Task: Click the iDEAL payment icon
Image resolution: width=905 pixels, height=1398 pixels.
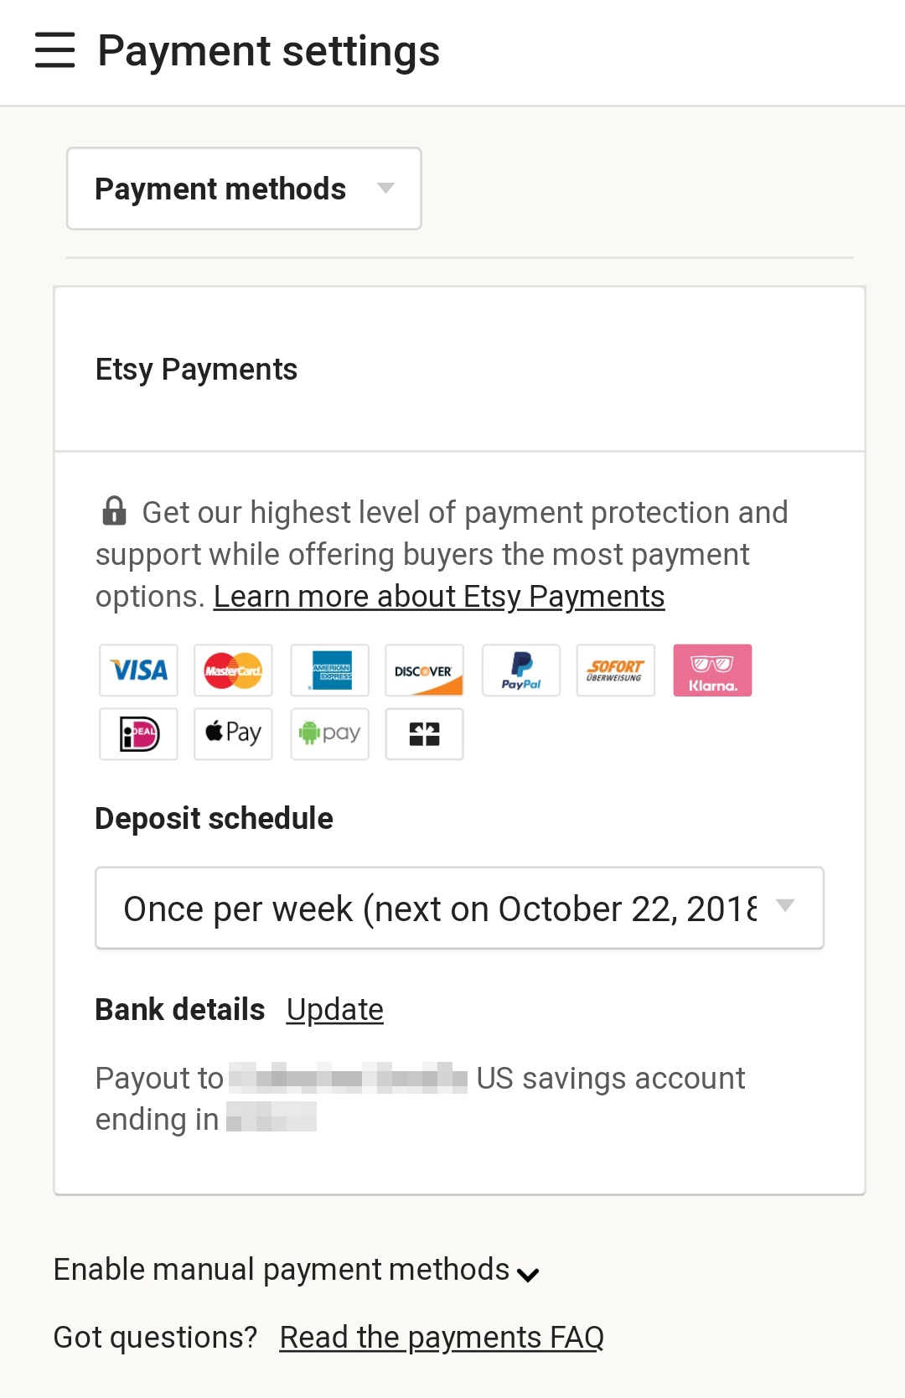Action: tap(139, 734)
